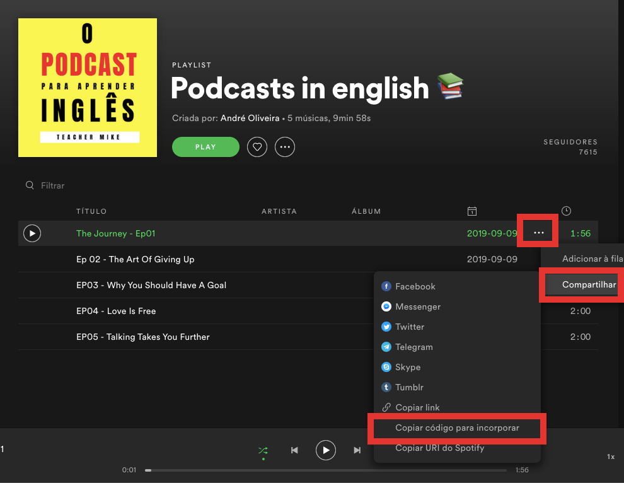Open playlist options via header ellipsis button
The height and width of the screenshot is (483, 624).
[285, 147]
